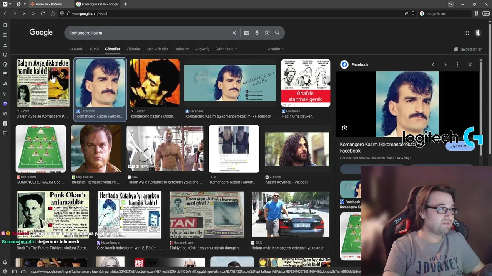Open a new browser tab
This screenshot has height=276, width=492.
coord(125,4)
